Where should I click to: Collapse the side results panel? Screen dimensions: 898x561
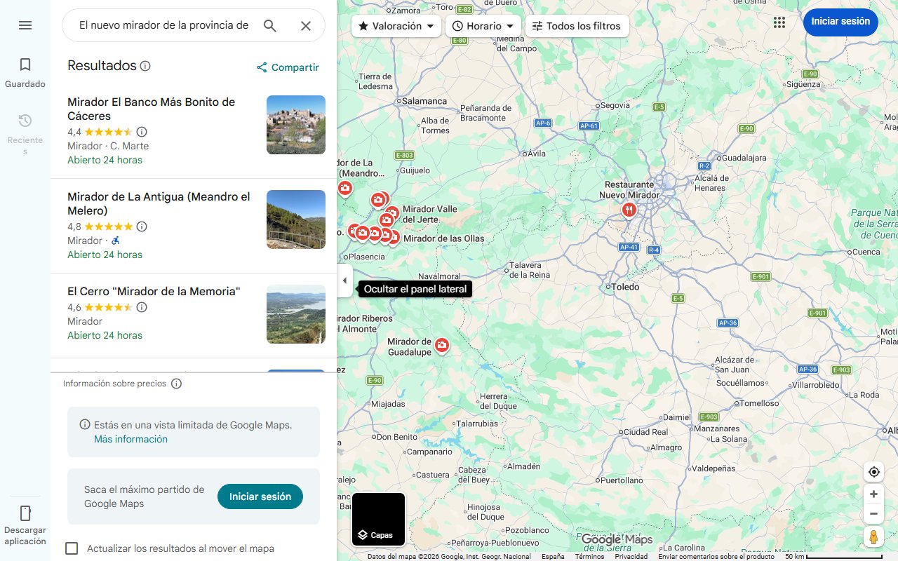point(344,280)
